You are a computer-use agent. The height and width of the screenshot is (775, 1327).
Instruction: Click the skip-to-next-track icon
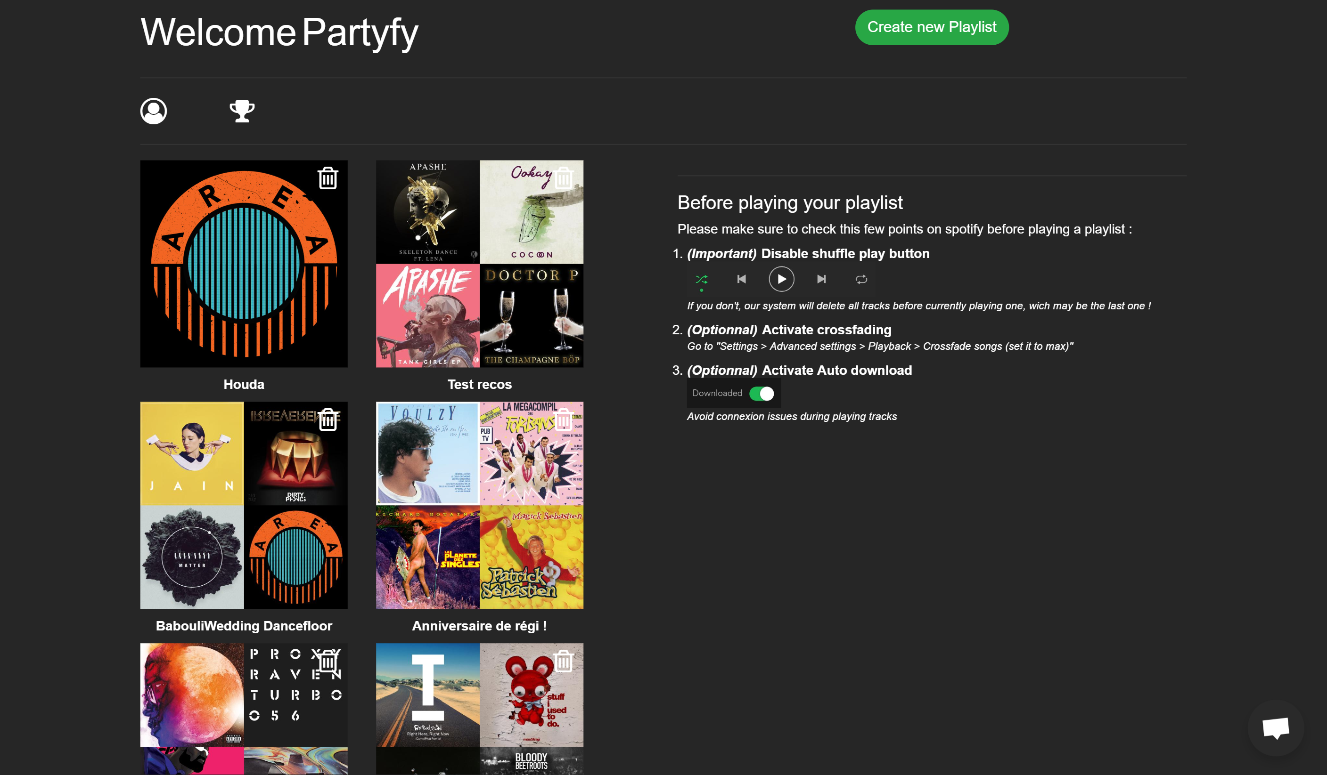click(821, 279)
